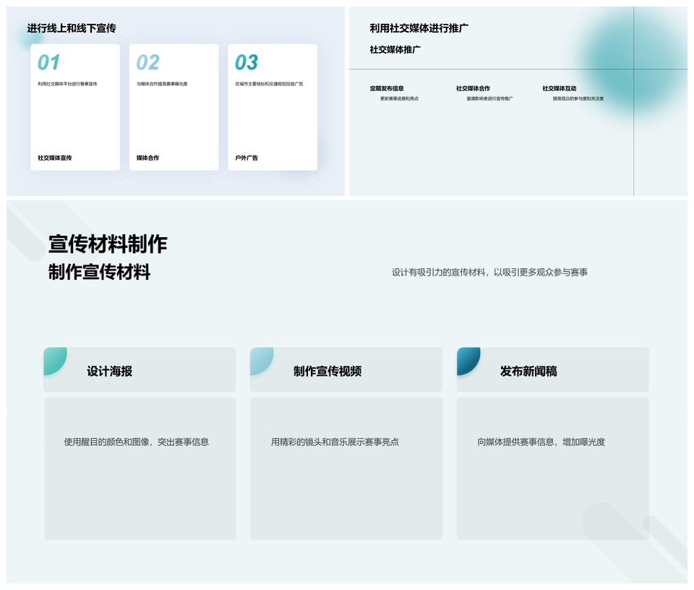
Task: Click the dark blue leaf icon beside 发布新闻稿
Action: 467,359
